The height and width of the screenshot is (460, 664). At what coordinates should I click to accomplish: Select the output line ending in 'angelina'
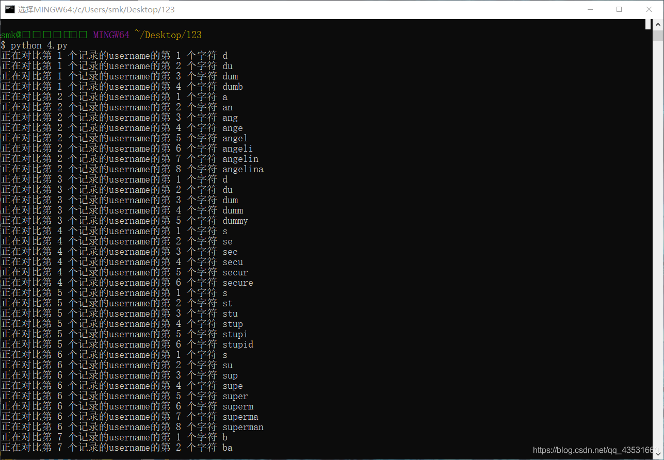click(x=132, y=169)
